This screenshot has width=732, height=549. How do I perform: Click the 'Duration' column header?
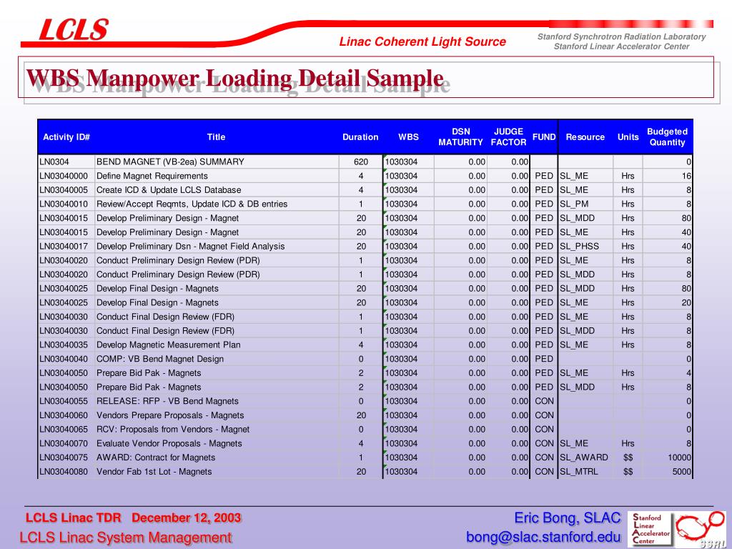click(360, 137)
